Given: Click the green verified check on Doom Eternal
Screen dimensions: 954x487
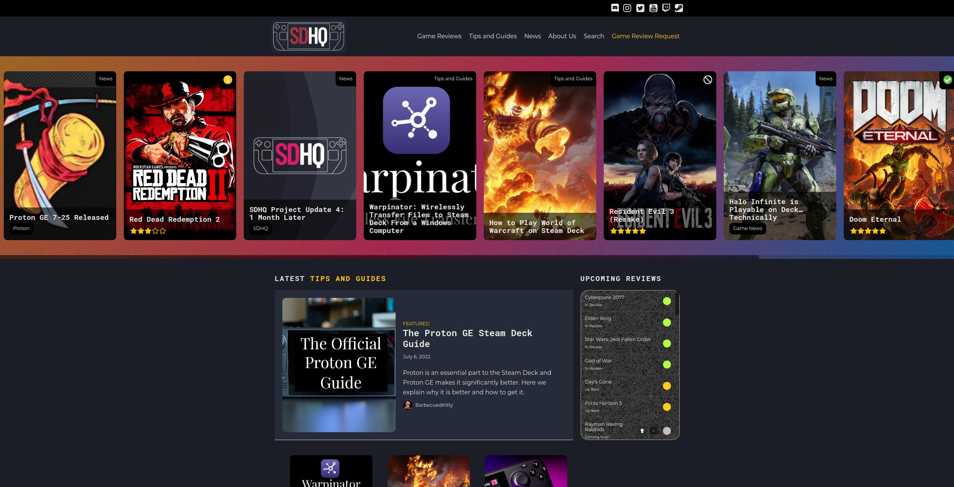Looking at the screenshot, I should click(948, 80).
